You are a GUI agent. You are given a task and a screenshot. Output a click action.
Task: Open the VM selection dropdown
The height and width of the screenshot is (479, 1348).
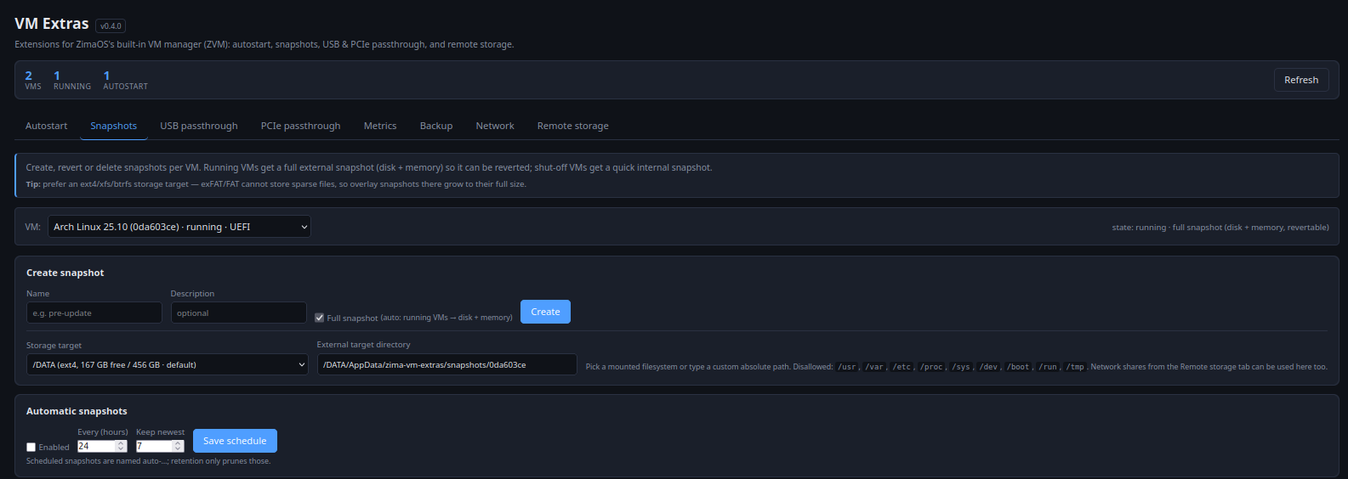179,227
